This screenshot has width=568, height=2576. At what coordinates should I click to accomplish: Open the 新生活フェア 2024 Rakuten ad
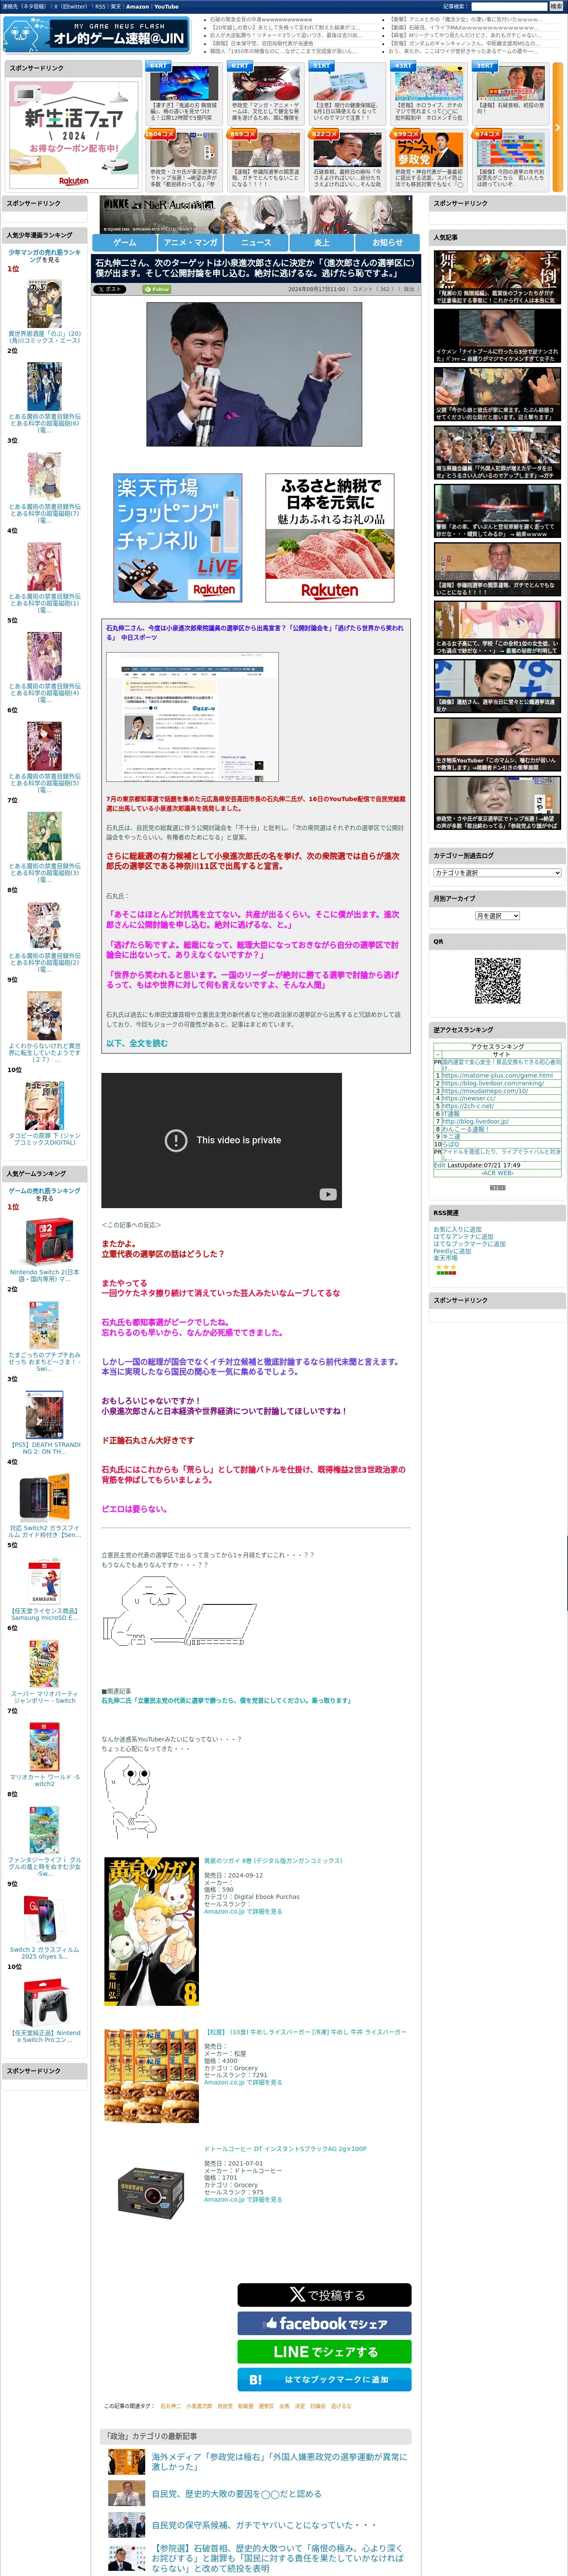pos(74,134)
